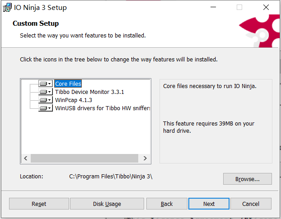Browse for a different install location
The height and width of the screenshot is (219, 281).
click(247, 179)
